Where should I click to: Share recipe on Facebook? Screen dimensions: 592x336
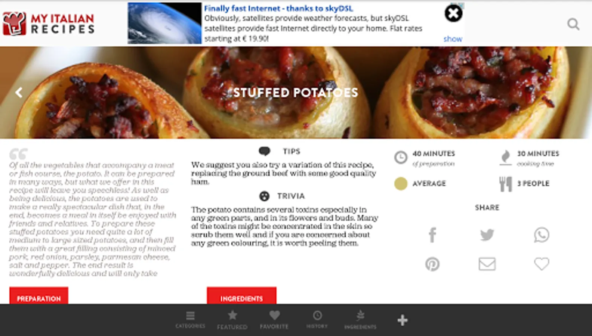click(432, 235)
